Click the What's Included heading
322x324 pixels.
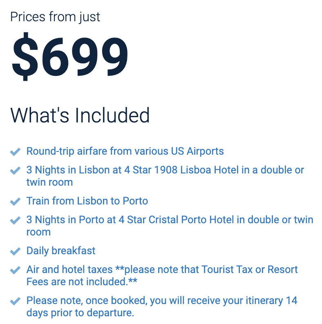click(80, 115)
